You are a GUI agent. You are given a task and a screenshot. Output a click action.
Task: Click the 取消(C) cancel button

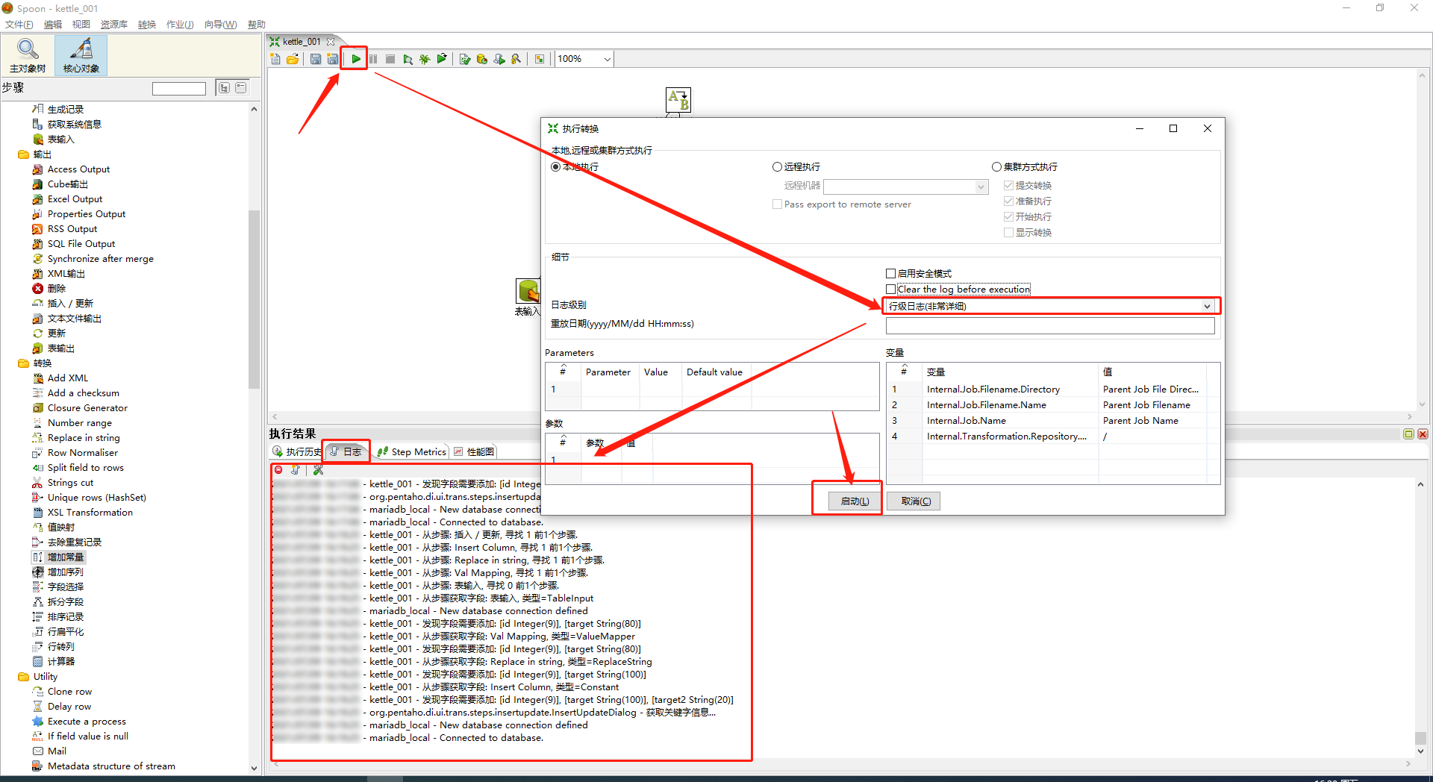(x=913, y=501)
